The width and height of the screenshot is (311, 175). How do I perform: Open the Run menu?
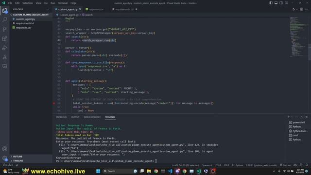[53, 3]
